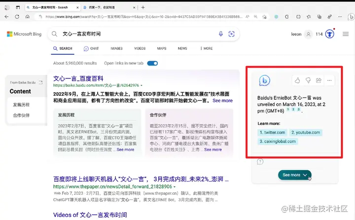Screen dimensions: 355x220
Task: Click the read aloud icon in address bar
Action: tap(247, 17)
